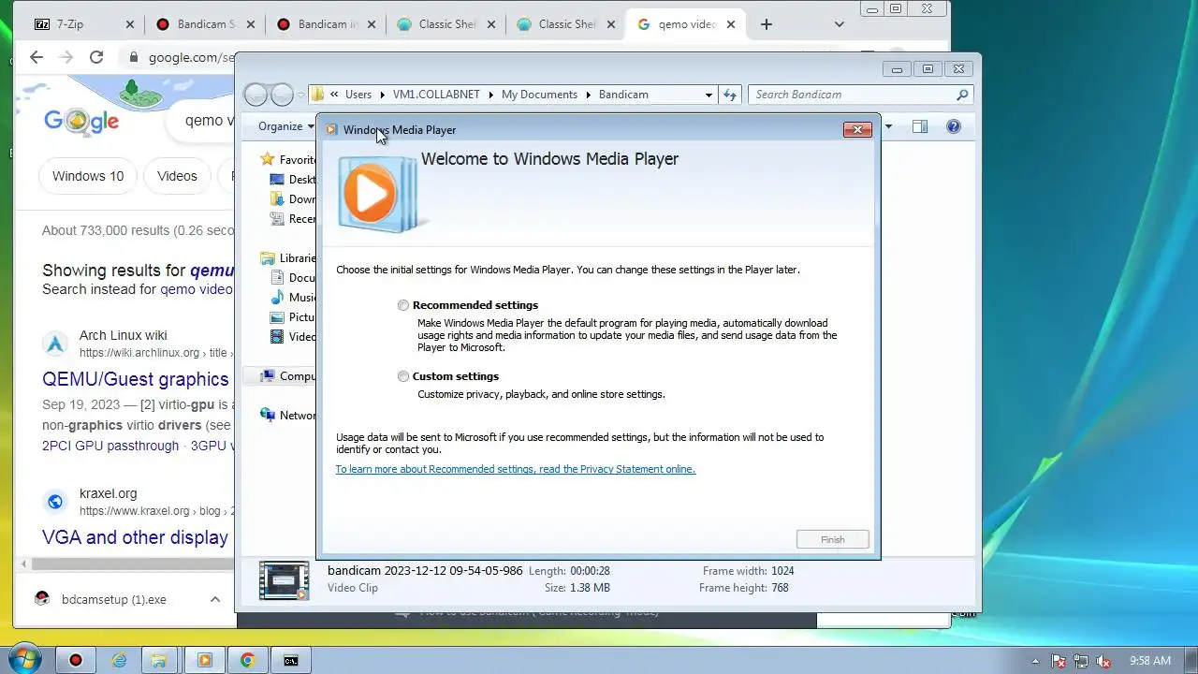Switch to second Classic Shell browser tab
This screenshot has height=674, width=1198.
pyautogui.click(x=566, y=24)
